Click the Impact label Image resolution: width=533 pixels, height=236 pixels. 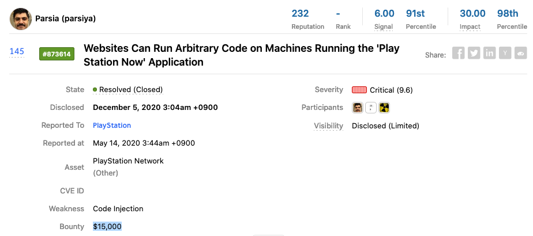(x=470, y=27)
